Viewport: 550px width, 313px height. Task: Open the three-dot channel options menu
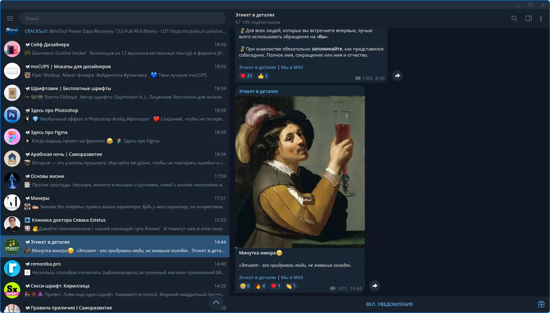541,18
